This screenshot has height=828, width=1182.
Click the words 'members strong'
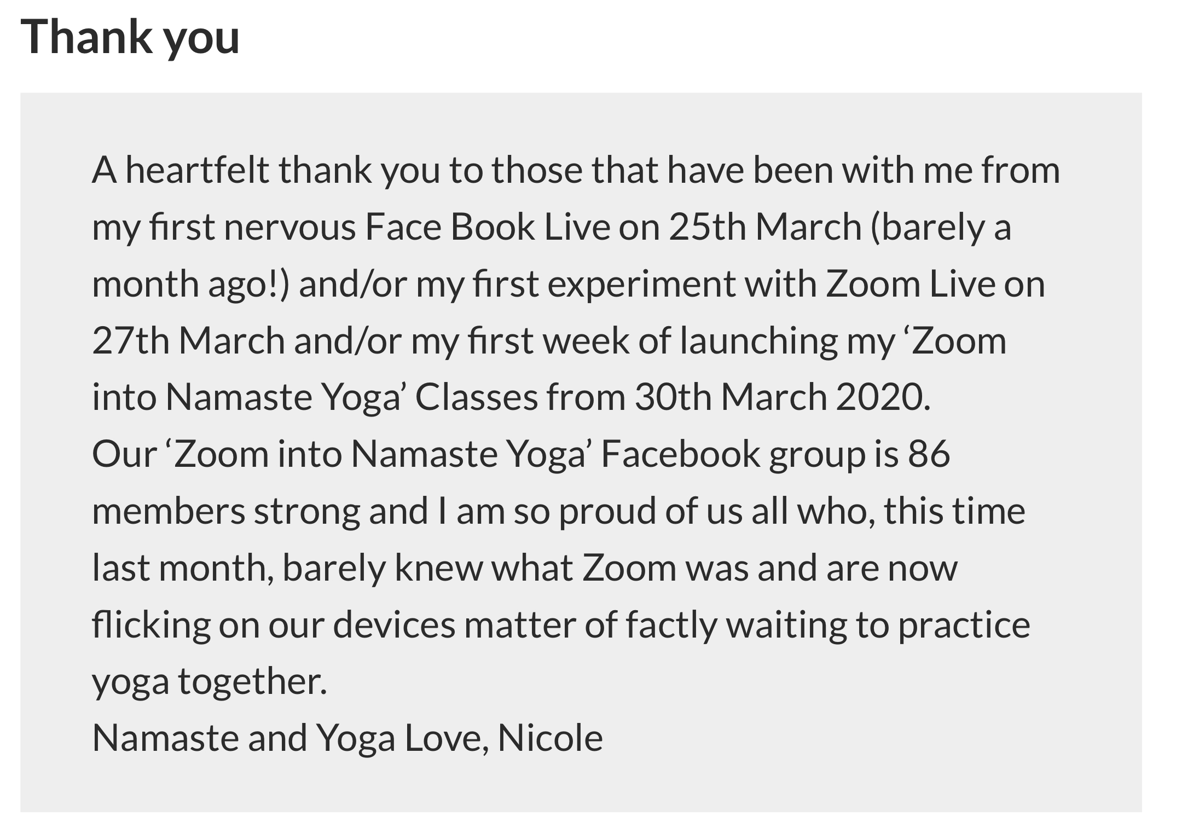point(225,511)
